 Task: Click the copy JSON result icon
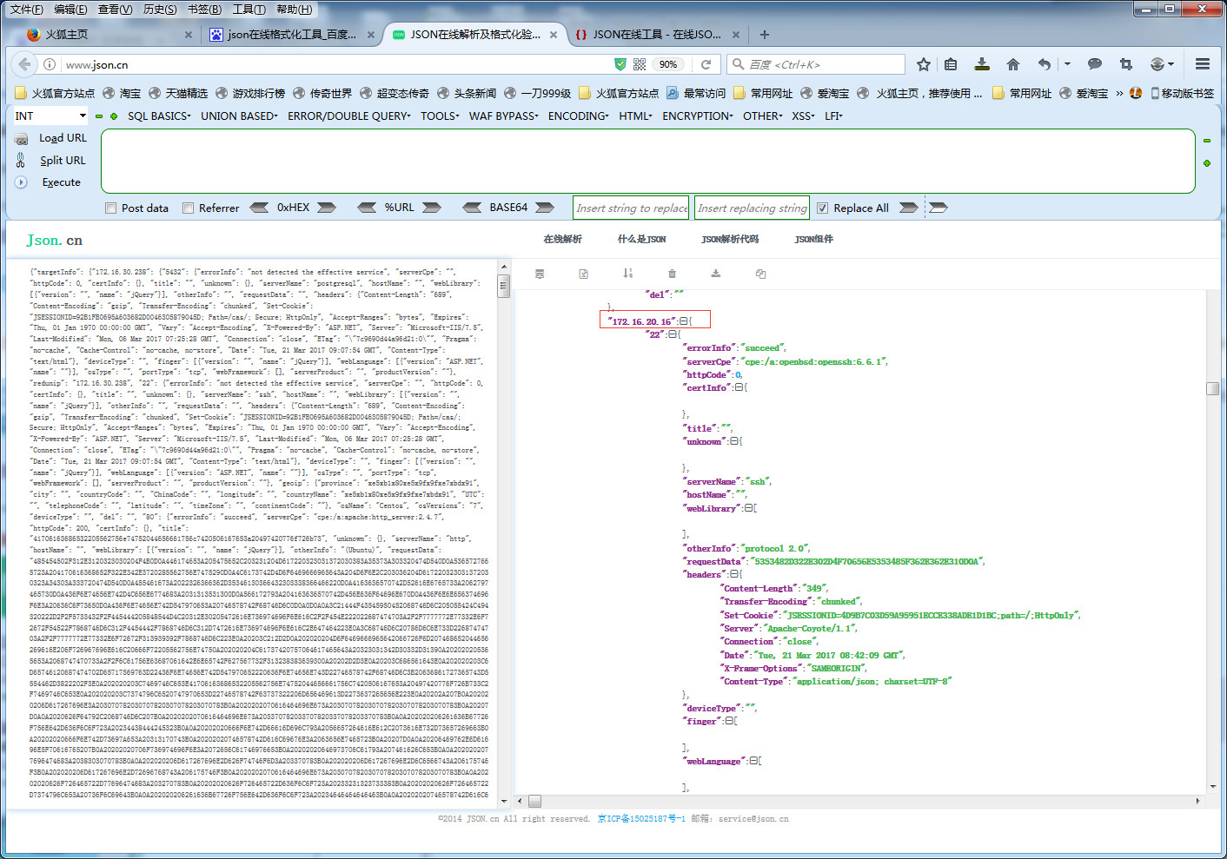(760, 274)
